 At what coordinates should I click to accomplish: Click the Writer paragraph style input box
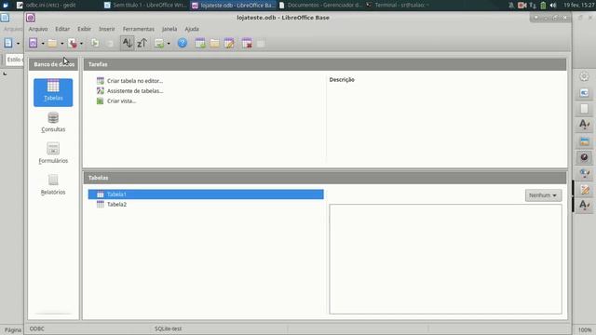point(15,60)
